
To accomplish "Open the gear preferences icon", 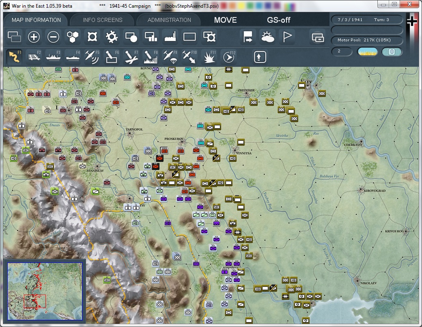I will pyautogui.click(x=112, y=37).
